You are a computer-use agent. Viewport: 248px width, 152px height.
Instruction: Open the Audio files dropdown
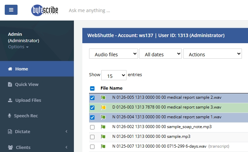tap(113, 54)
